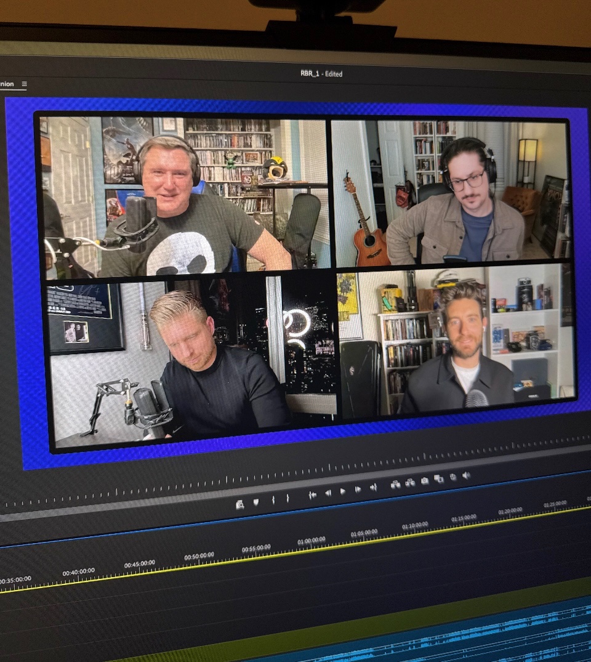Image resolution: width=591 pixels, height=662 pixels.
Task: Jump to the Out point
Action: 373,488
